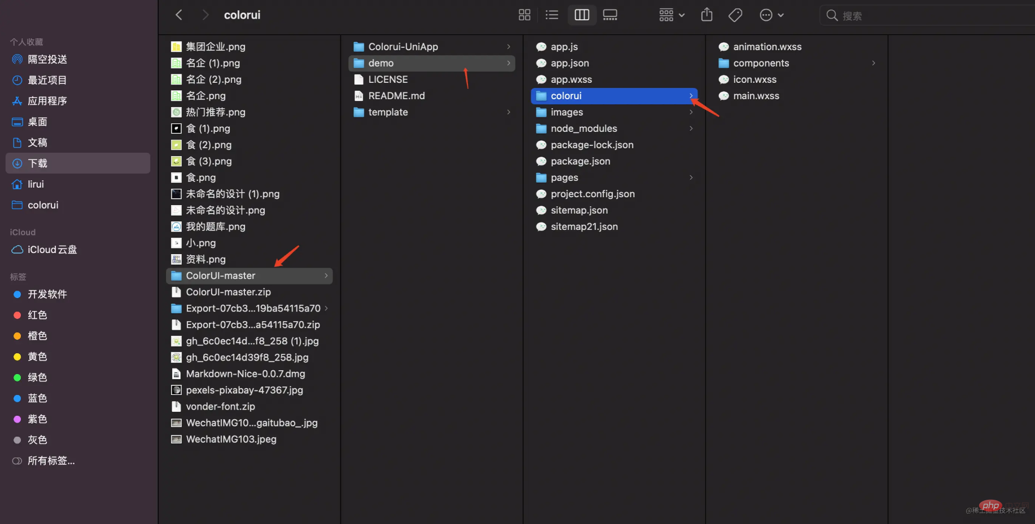
Task: Select the 开发软件 tag
Action: 78,294
